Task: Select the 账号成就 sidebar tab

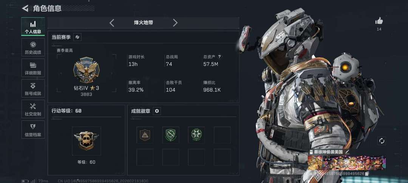Action: (33, 88)
